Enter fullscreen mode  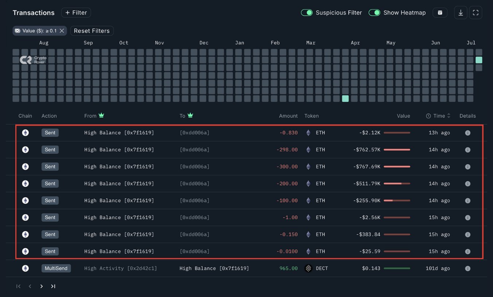point(475,12)
